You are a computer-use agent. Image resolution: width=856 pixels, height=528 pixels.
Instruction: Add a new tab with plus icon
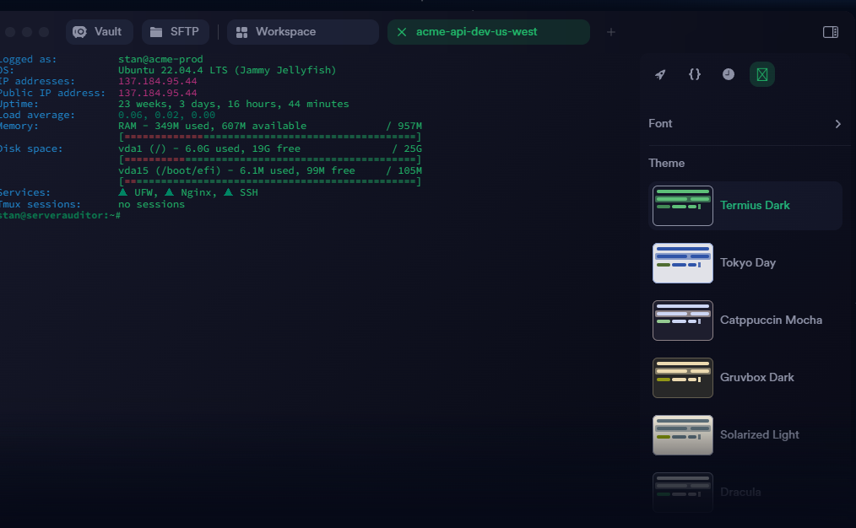(x=611, y=32)
